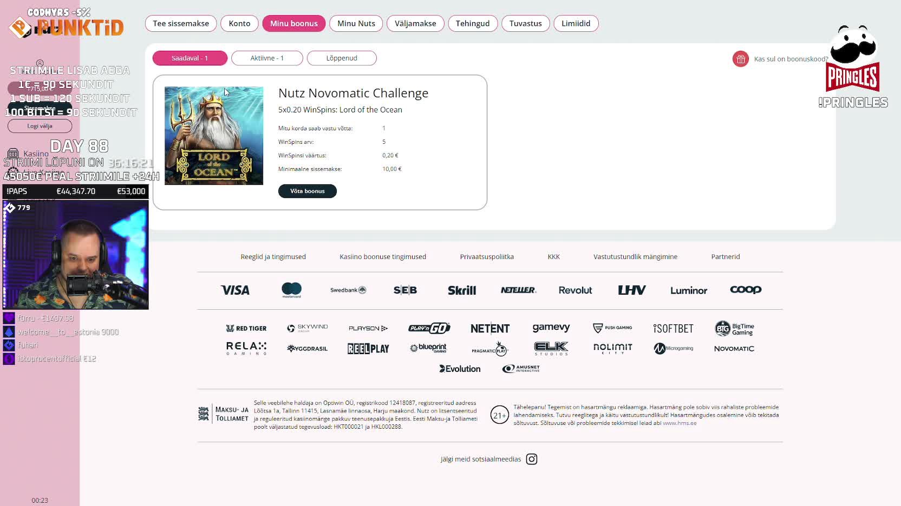This screenshot has width=901, height=506.
Task: Click the Red Tiger provider logo
Action: tap(246, 328)
